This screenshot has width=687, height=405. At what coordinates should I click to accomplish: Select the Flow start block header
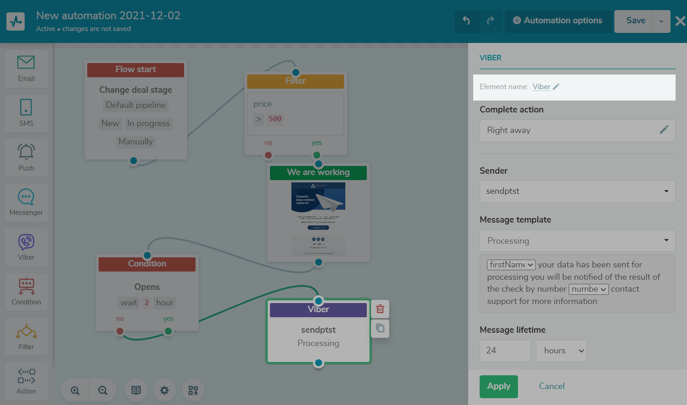[x=136, y=69]
